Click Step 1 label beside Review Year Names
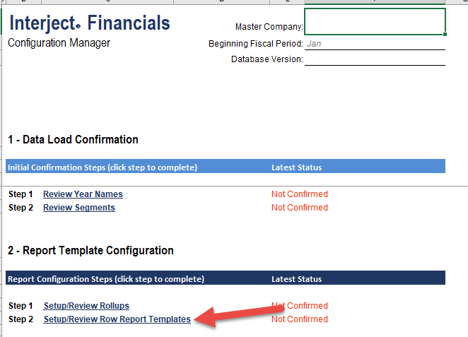This screenshot has width=468, height=337. [x=21, y=194]
